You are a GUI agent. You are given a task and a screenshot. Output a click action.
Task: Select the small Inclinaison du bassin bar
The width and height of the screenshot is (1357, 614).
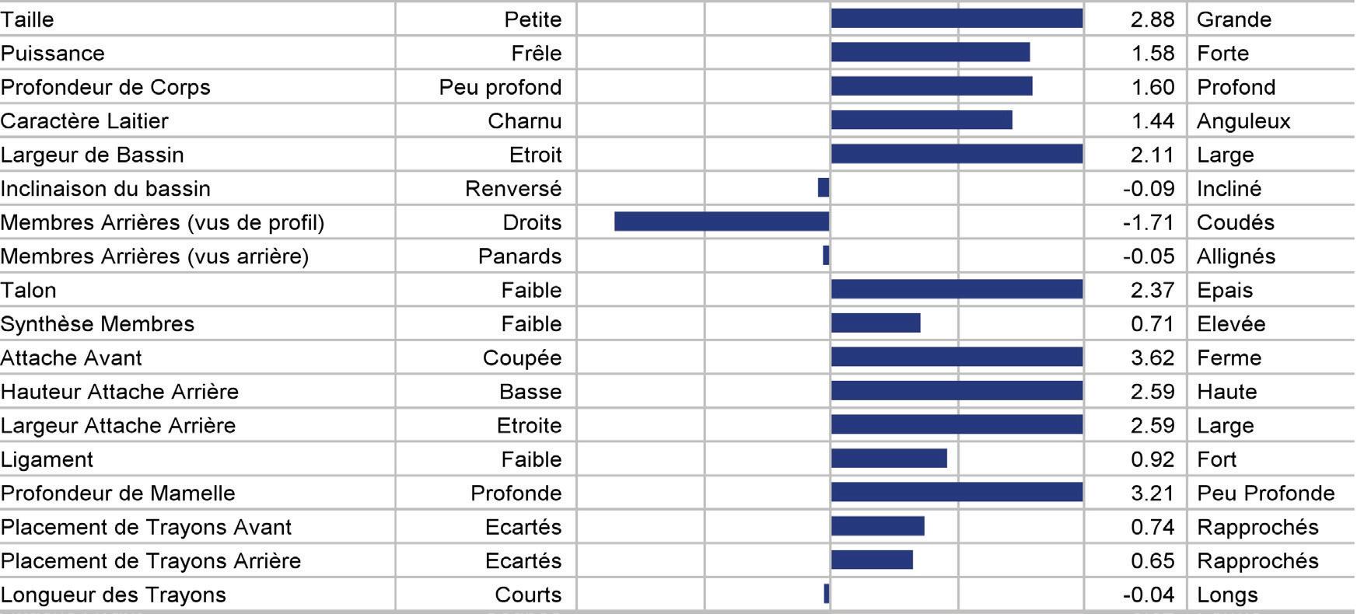[824, 187]
